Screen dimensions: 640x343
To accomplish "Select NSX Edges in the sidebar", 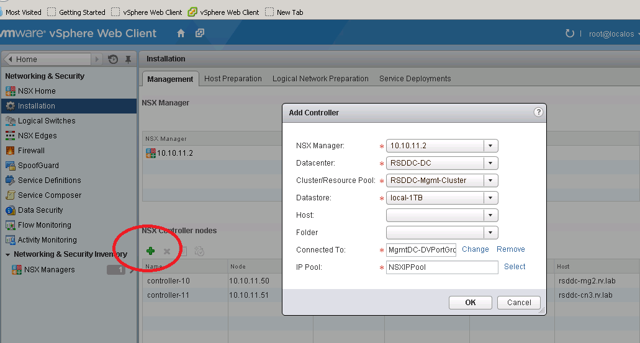I will point(37,136).
